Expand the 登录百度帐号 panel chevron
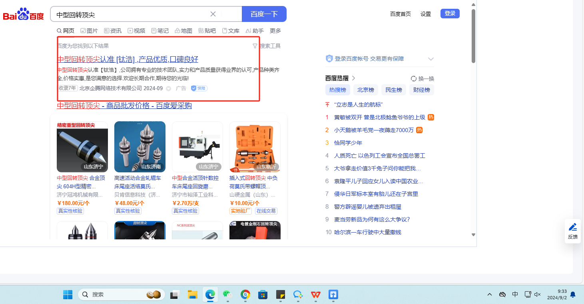This screenshot has height=304, width=584. 431,59
